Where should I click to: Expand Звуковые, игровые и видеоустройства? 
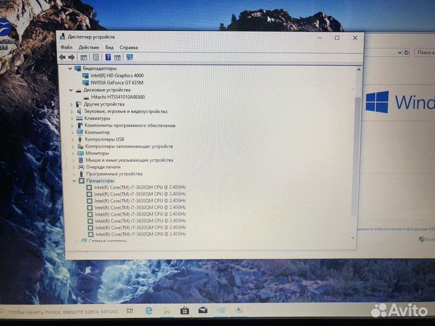click(x=71, y=112)
